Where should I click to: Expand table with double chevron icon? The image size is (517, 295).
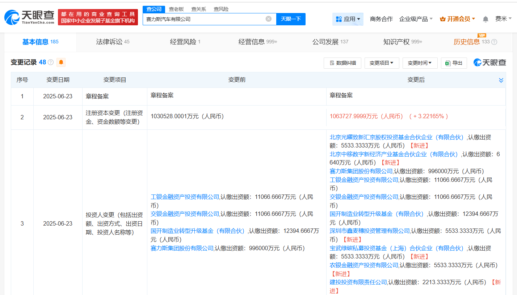(x=501, y=80)
